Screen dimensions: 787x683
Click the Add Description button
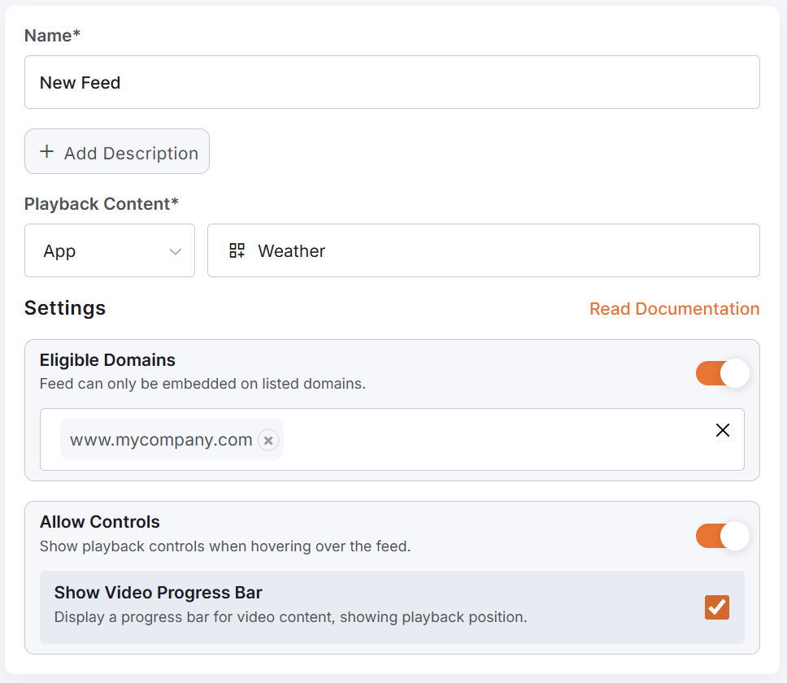click(x=117, y=151)
